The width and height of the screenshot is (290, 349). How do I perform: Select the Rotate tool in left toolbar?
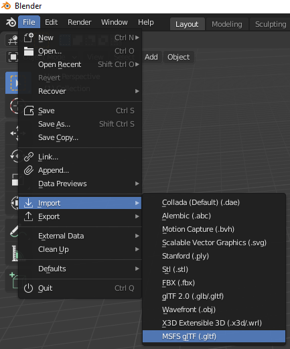[x=14, y=156]
